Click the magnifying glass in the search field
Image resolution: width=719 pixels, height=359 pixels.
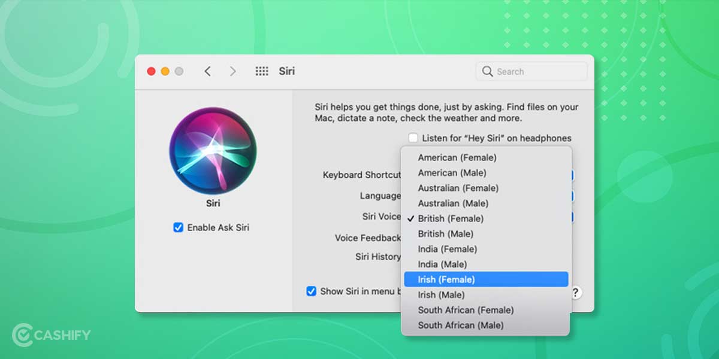point(487,71)
